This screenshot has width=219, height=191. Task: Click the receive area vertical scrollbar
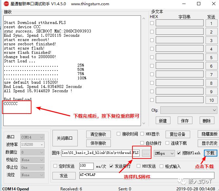143,71
